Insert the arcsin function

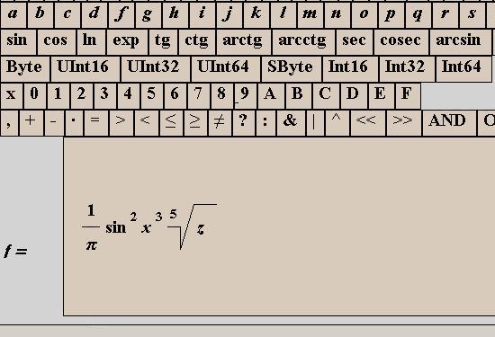coord(460,42)
